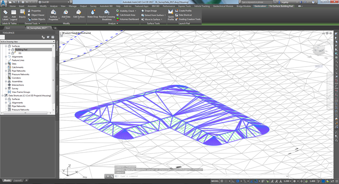
Task: Collapse the Data Shortcuts node
Action: tap(2, 96)
